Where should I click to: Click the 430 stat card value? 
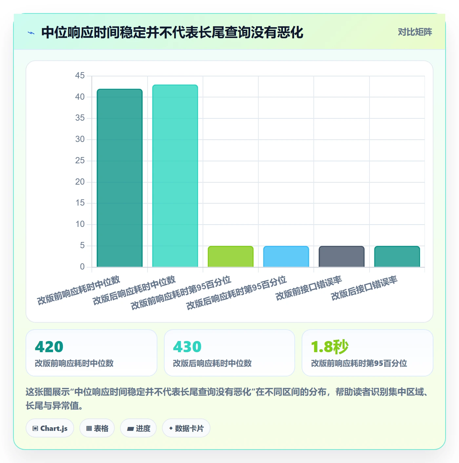[x=187, y=347]
